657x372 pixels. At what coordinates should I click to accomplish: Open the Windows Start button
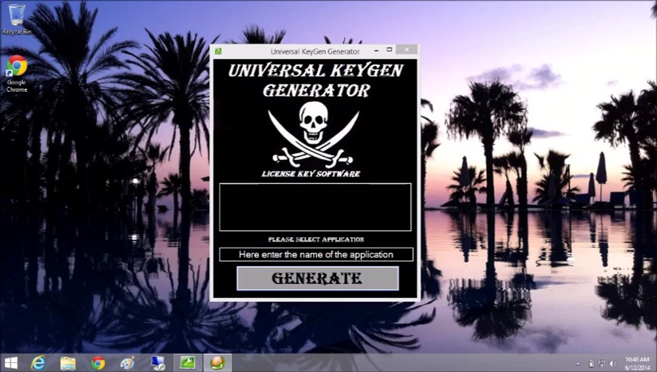[x=11, y=363]
